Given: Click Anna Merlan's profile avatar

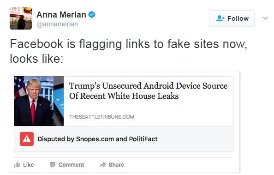Looking at the screenshot, I should click(21, 18).
